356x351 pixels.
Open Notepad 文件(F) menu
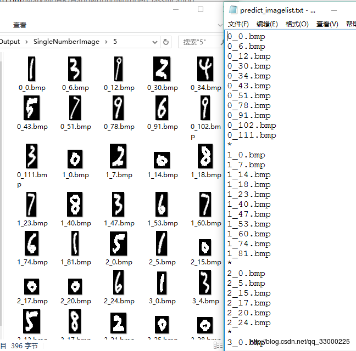[x=238, y=24]
